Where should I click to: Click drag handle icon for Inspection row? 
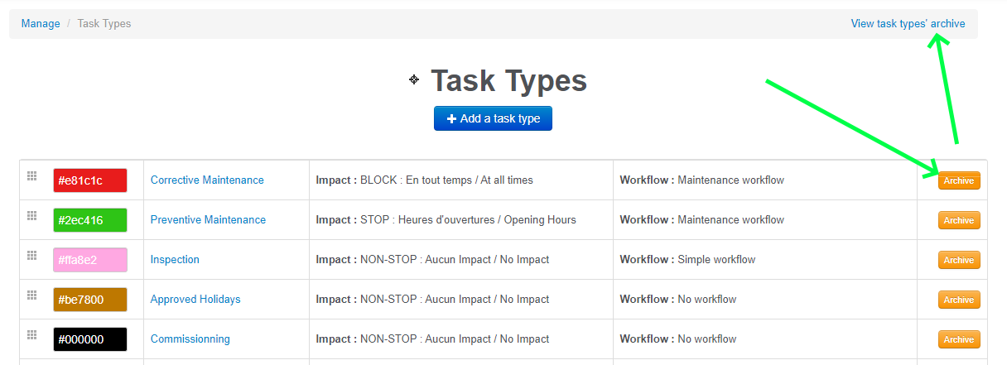32,255
